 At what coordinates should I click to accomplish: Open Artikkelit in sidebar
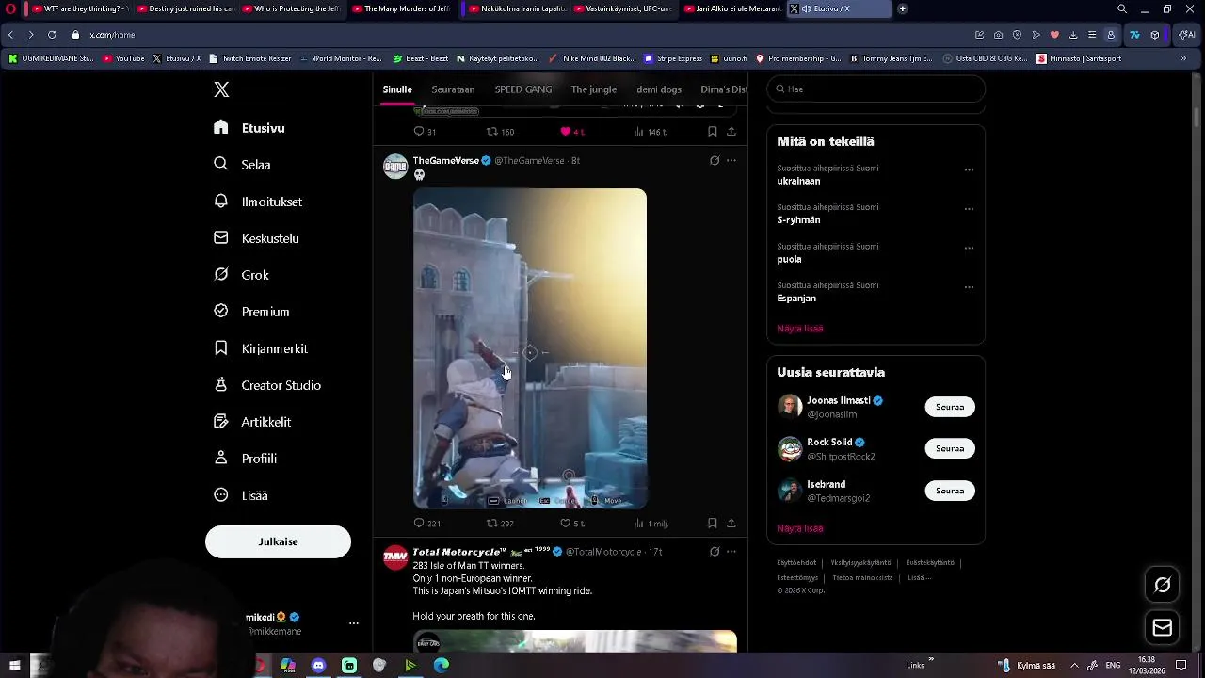[x=252, y=422]
